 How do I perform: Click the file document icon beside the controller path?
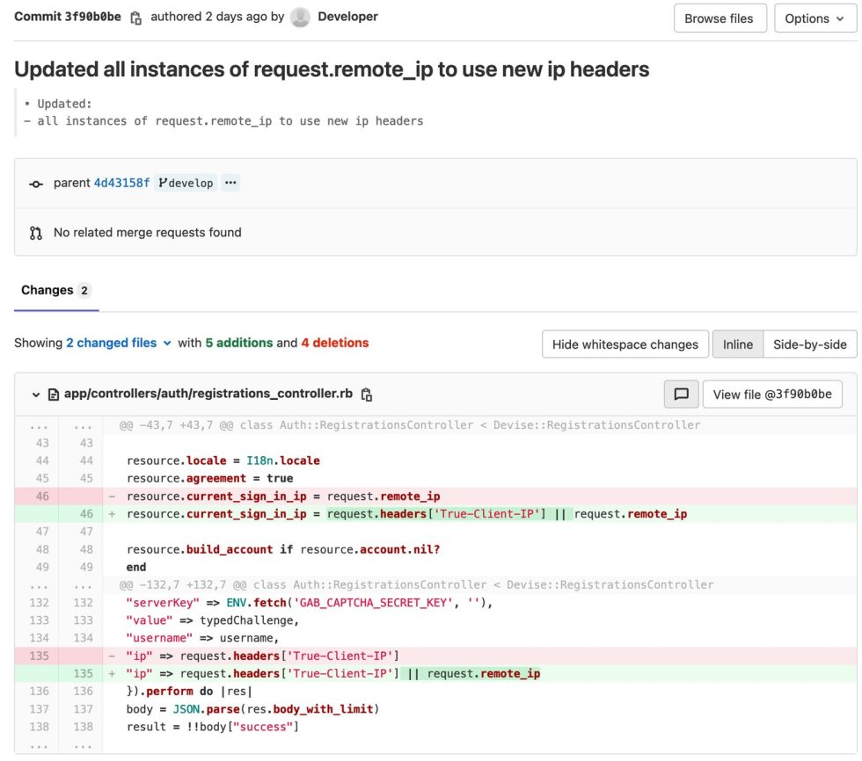(x=55, y=395)
